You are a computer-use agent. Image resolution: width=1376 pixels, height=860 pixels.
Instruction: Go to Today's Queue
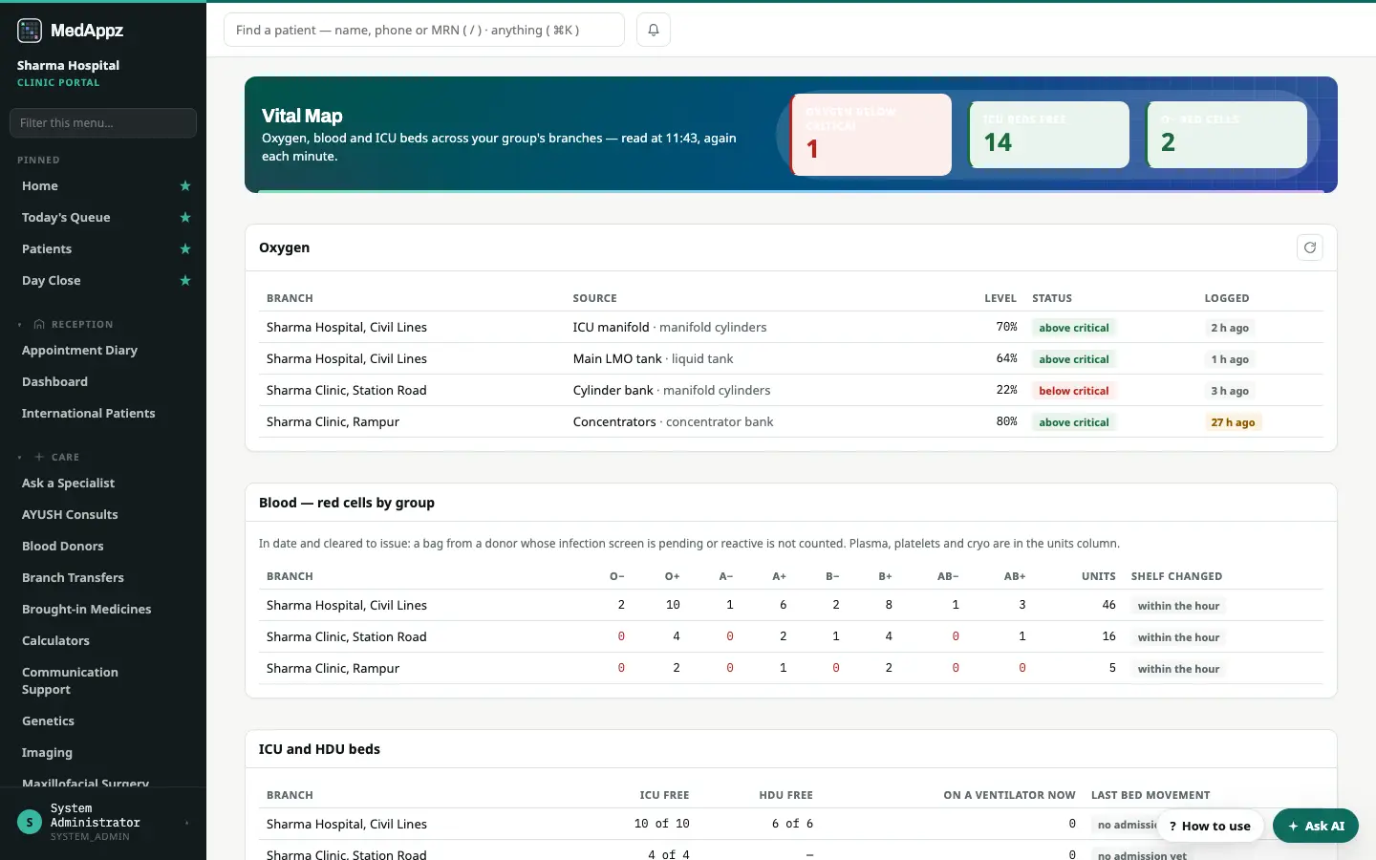(x=66, y=217)
